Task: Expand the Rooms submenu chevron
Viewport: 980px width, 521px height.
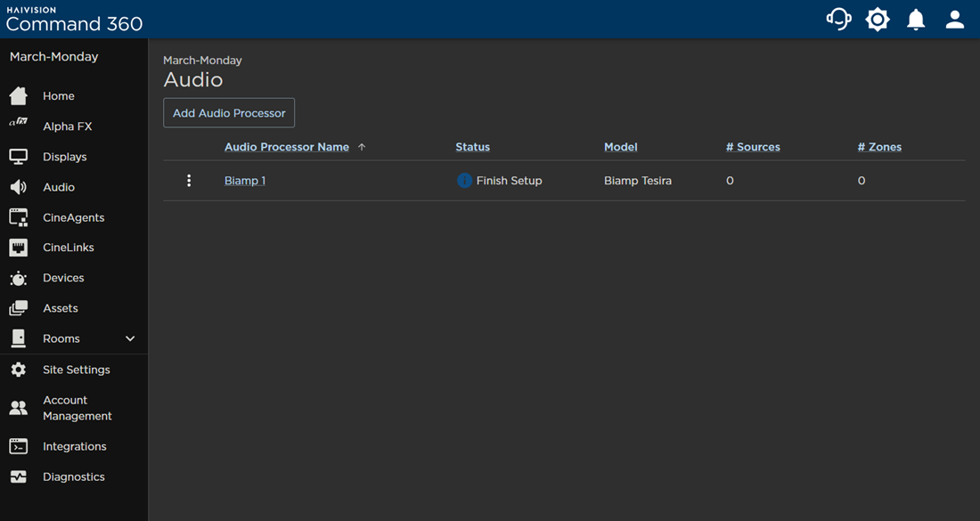Action: point(130,338)
